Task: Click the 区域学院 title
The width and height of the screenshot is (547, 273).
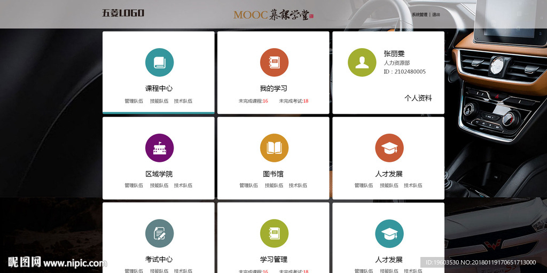Action: [x=159, y=174]
